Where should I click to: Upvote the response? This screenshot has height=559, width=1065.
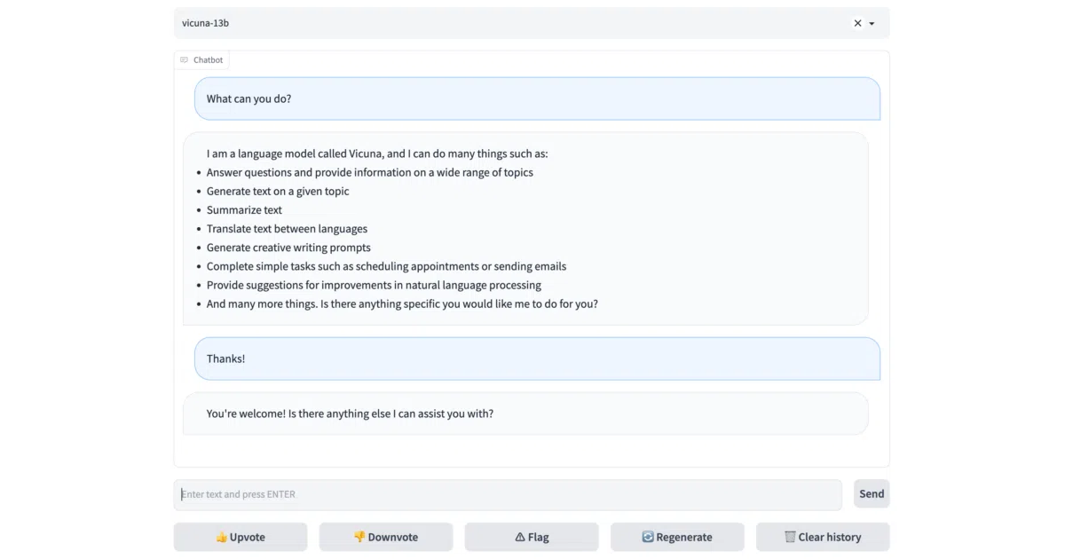click(241, 537)
